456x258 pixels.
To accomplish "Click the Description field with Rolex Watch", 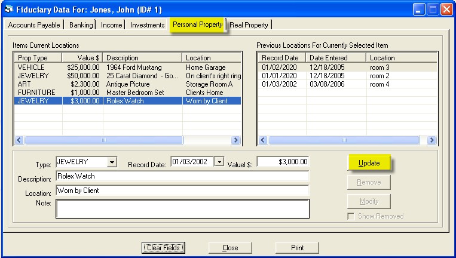I will 182,176.
